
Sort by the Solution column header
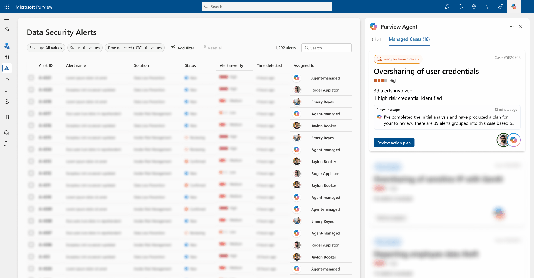[141, 65]
